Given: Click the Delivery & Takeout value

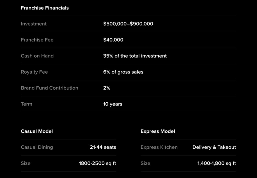Looking at the screenshot, I should click(x=214, y=147).
